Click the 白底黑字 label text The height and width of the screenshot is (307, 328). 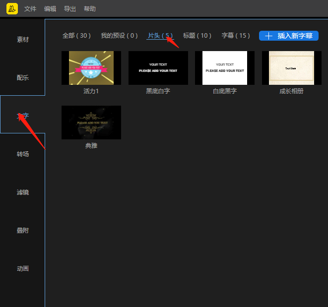[225, 91]
